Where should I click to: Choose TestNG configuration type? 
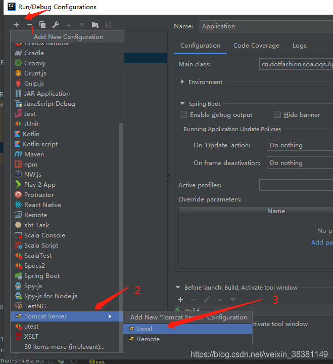(67, 306)
